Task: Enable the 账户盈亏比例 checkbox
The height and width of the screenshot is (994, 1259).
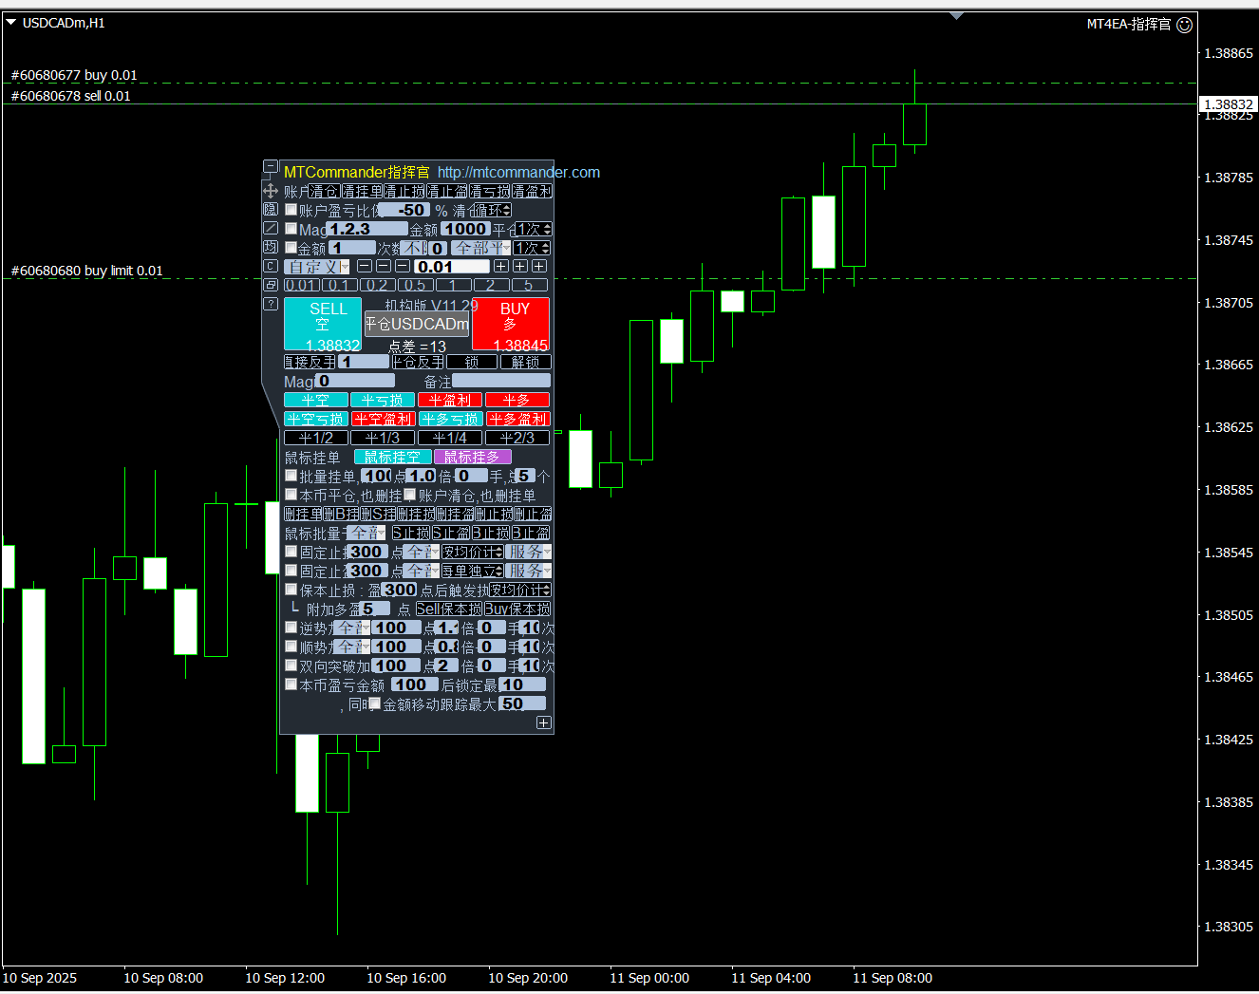Action: 291,210
